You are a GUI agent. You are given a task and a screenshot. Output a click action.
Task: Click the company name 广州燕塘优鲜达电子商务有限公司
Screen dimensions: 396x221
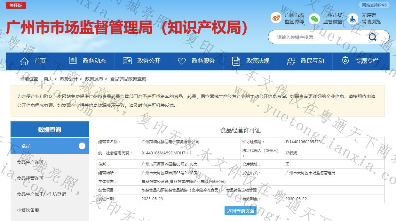click(170, 142)
